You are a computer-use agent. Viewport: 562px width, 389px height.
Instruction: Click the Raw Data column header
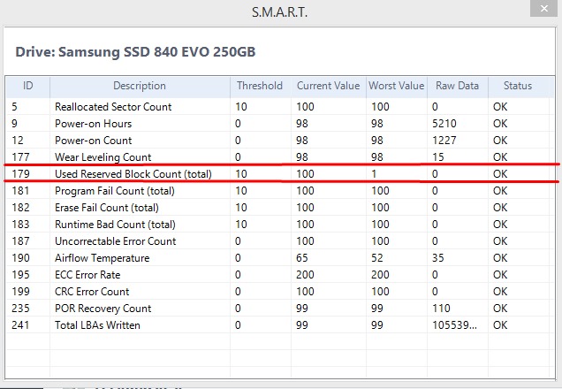[x=458, y=86]
